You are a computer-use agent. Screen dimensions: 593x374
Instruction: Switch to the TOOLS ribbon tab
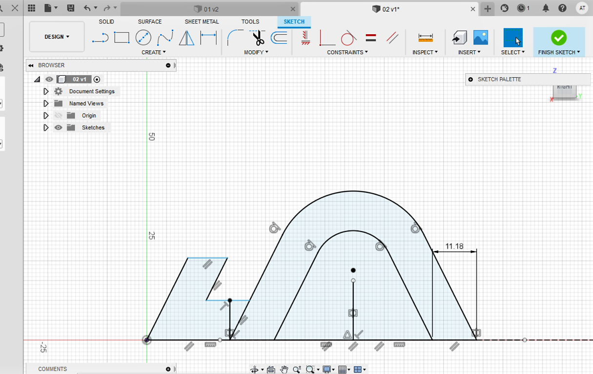click(x=250, y=21)
